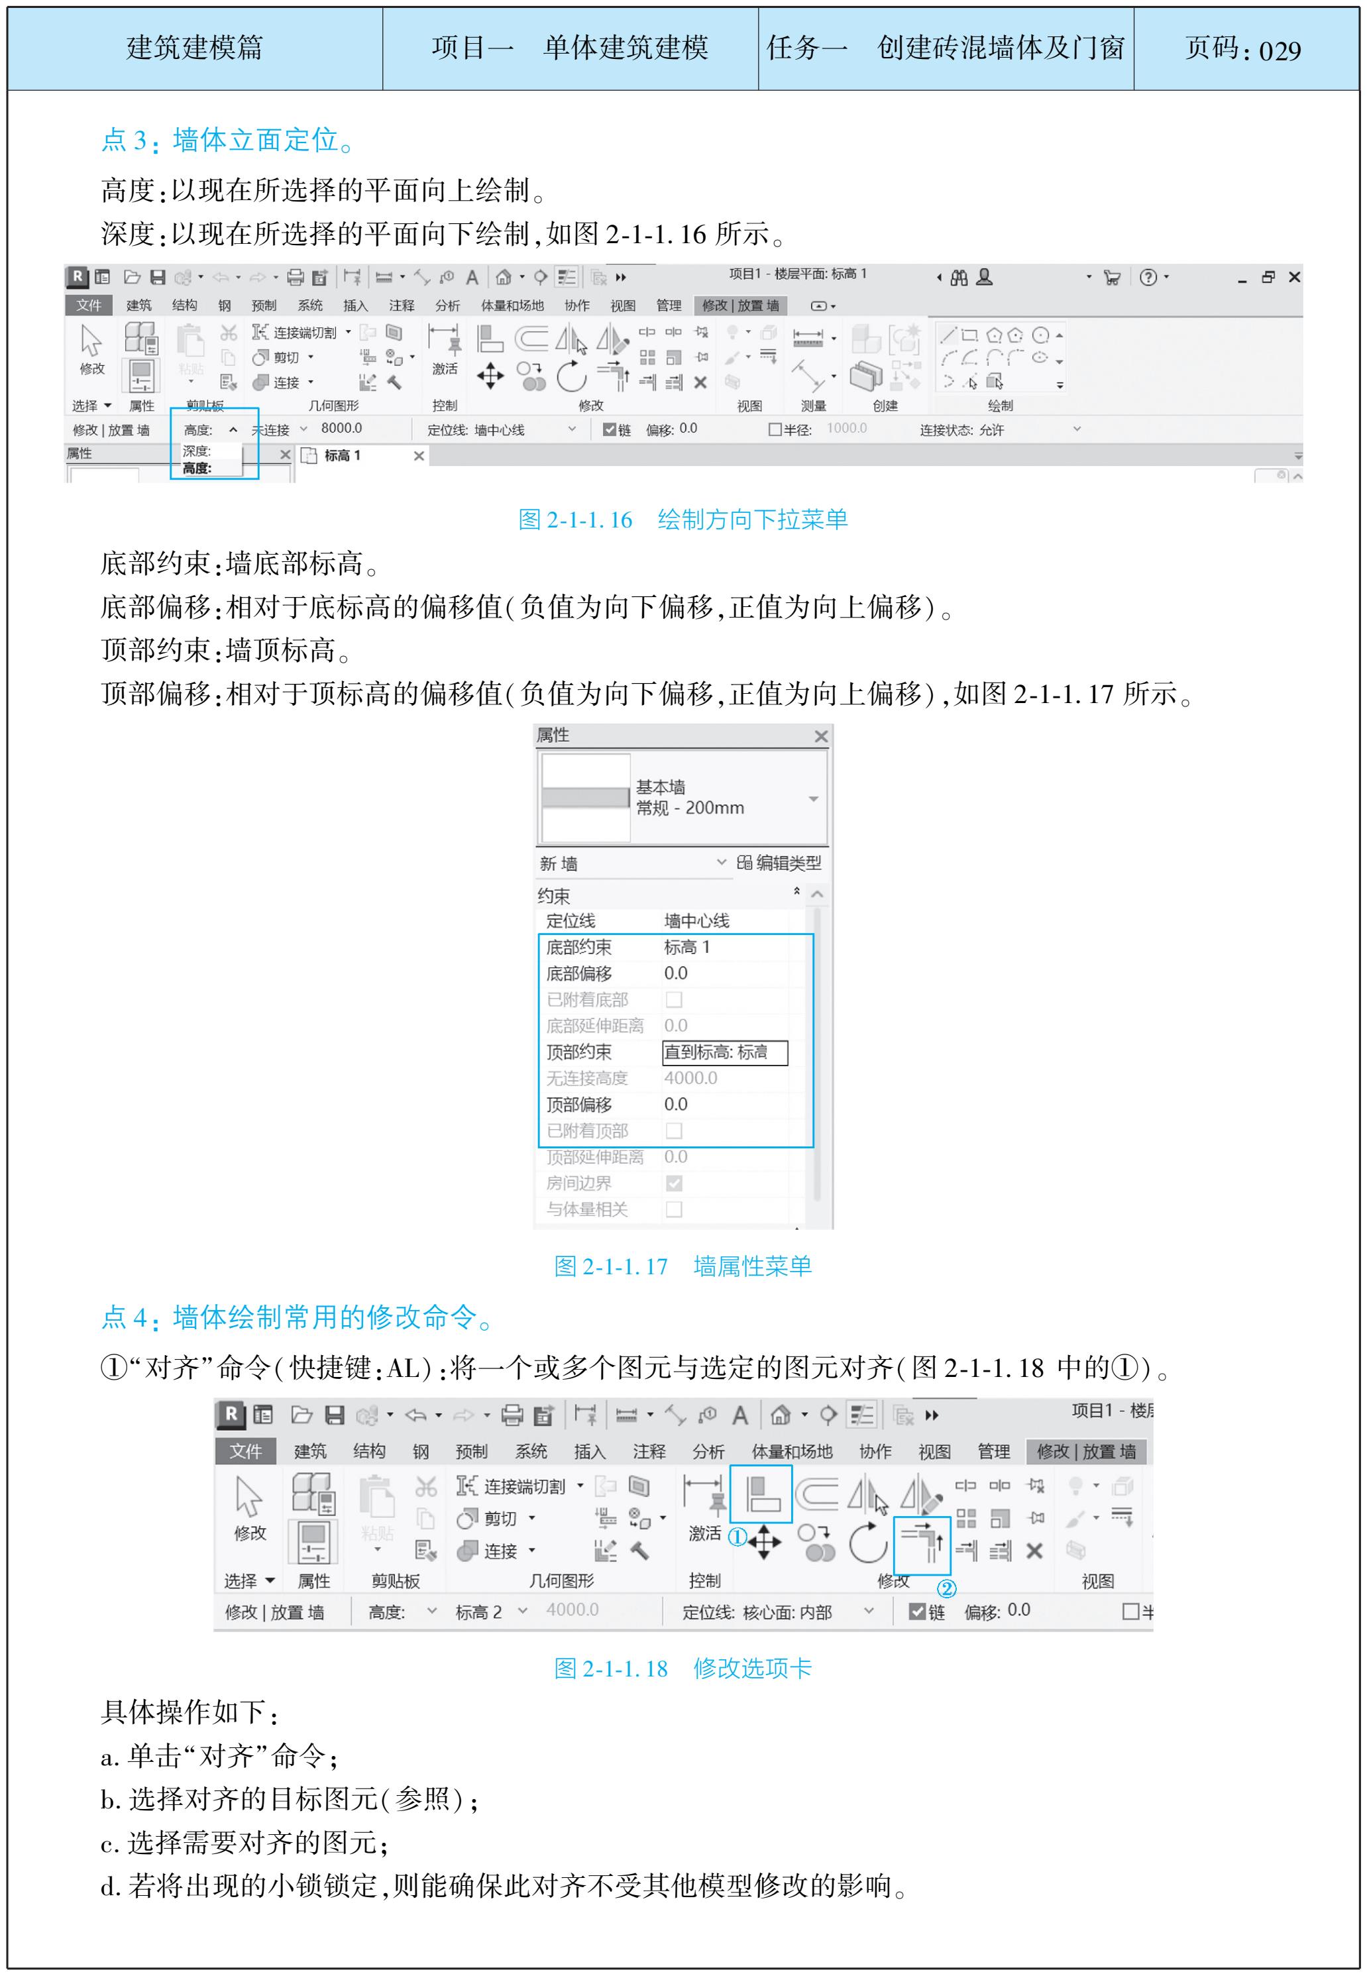Select the Offset tool in Figure 2-1-1.18 ribbon
Image resolution: width=1367 pixels, height=1974 pixels.
point(816,1494)
